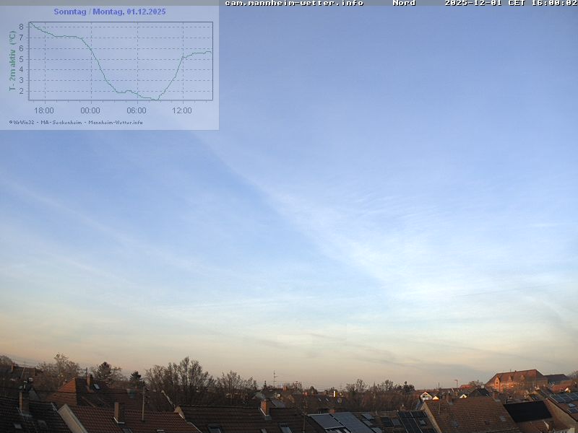Click the 8 value on temperature axis
The image size is (578, 433).
tap(22, 27)
